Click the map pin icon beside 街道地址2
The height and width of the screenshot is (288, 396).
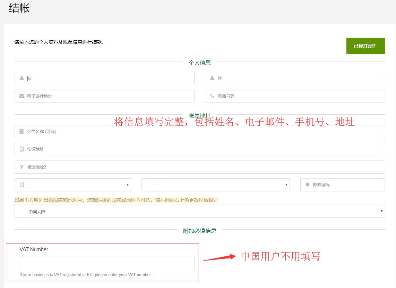point(22,167)
